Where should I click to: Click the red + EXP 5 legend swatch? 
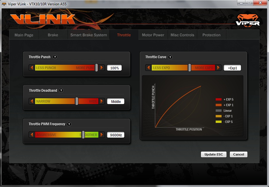pos(219,99)
